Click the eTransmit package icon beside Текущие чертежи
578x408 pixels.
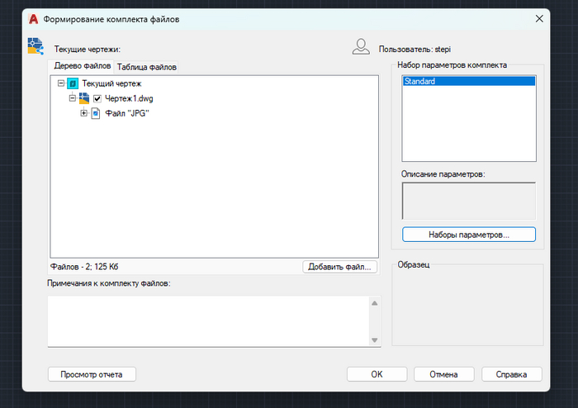tap(36, 46)
